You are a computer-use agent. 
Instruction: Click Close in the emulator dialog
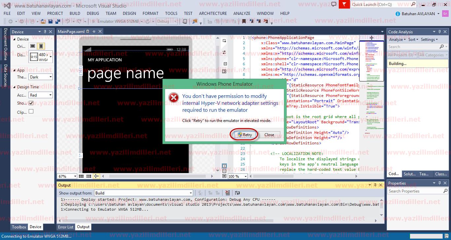pyautogui.click(x=269, y=135)
